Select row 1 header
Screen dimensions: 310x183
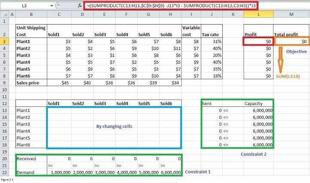tap(4, 21)
